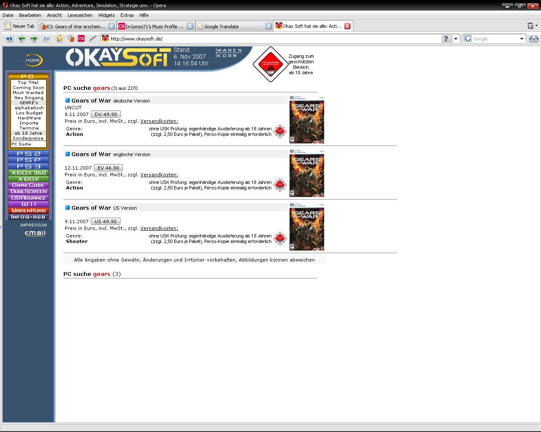Open Neu Eingang in PC menu
541x432 pixels.
coord(28,98)
